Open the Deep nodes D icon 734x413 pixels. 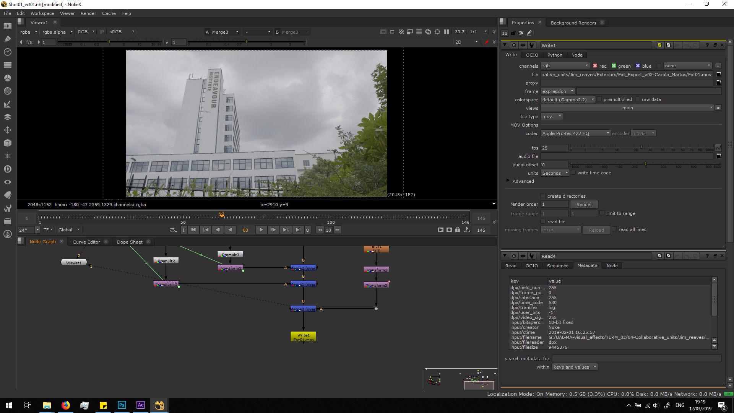tap(7, 169)
